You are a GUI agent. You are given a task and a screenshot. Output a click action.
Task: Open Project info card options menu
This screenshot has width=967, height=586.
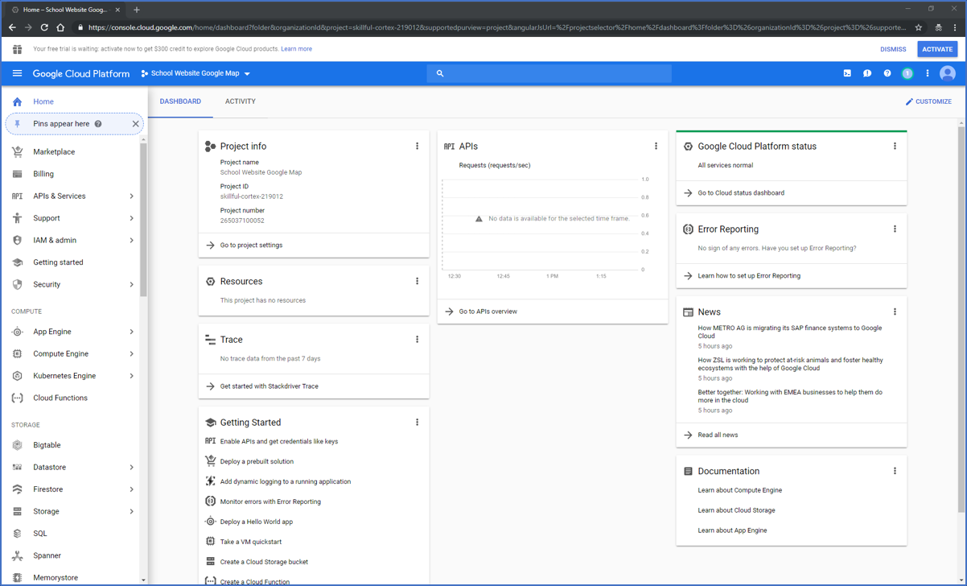pyautogui.click(x=417, y=146)
